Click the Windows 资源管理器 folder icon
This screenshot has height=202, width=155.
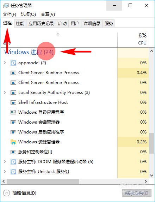pyautogui.click(x=13, y=142)
